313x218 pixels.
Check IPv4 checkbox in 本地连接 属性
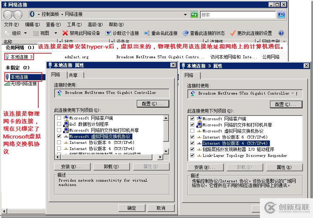(x=59, y=149)
